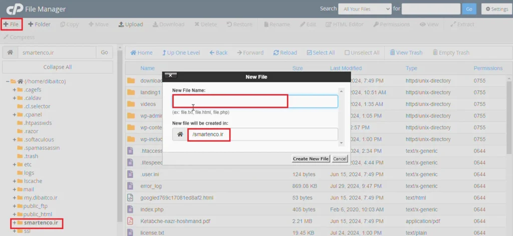513x236 pixels.
Task: Click the Rename toolbar item
Action: point(277,24)
